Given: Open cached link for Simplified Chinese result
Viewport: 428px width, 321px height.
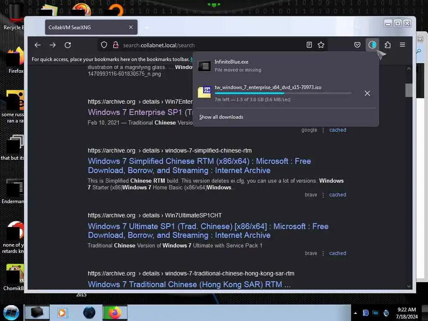Looking at the screenshot, I should point(338,195).
